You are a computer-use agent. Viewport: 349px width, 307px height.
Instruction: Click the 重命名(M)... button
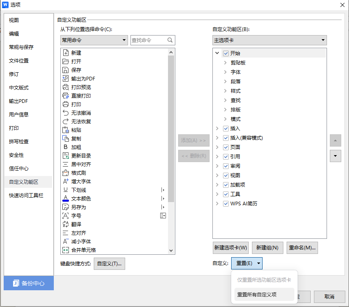[302, 248]
